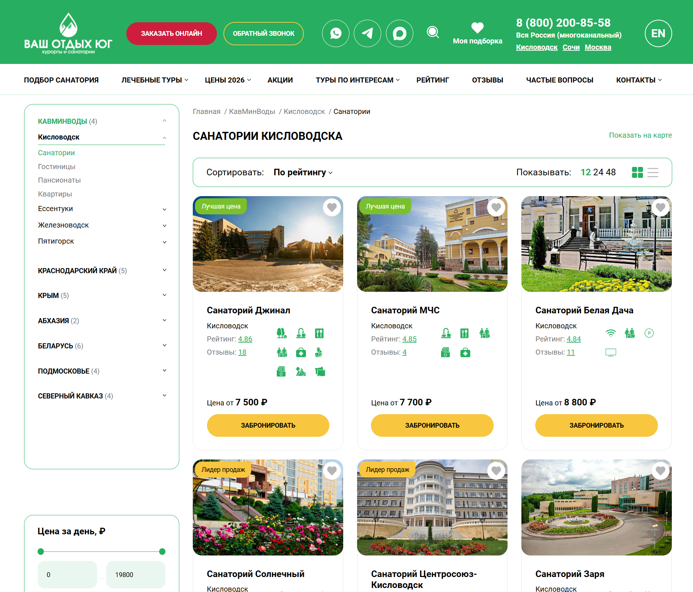693x592 pixels.
Task: Open the Моя подборка heart icon
Action: 477,28
